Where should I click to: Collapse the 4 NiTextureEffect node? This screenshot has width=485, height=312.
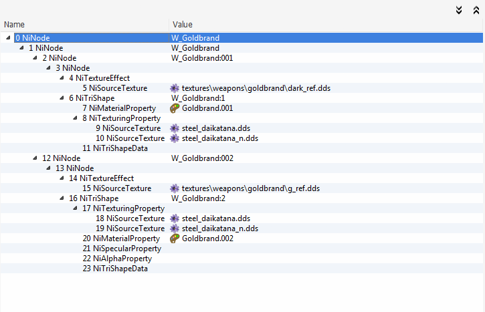coord(62,78)
